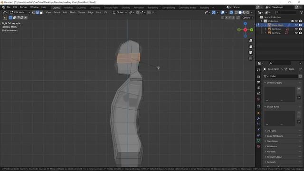This screenshot has width=304, height=171.
Task: Open Vertex Groups specials chevron button
Action: tap(299, 97)
